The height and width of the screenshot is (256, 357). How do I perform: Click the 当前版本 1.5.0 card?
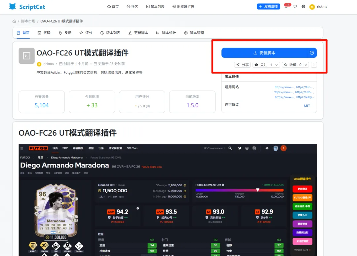tap(192, 102)
